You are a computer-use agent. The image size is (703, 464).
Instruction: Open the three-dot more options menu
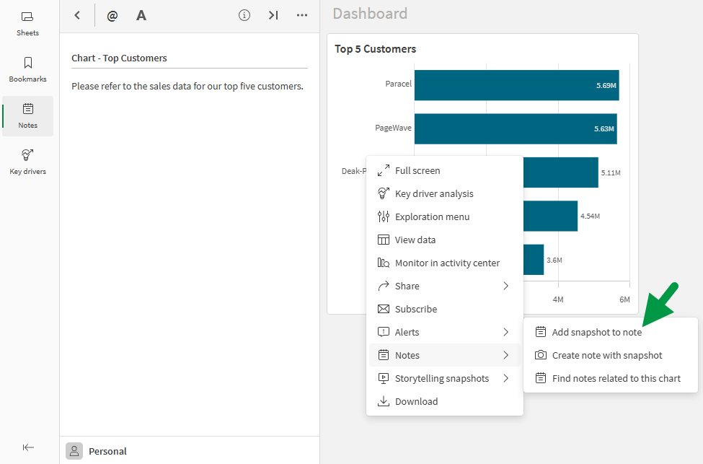pos(302,15)
